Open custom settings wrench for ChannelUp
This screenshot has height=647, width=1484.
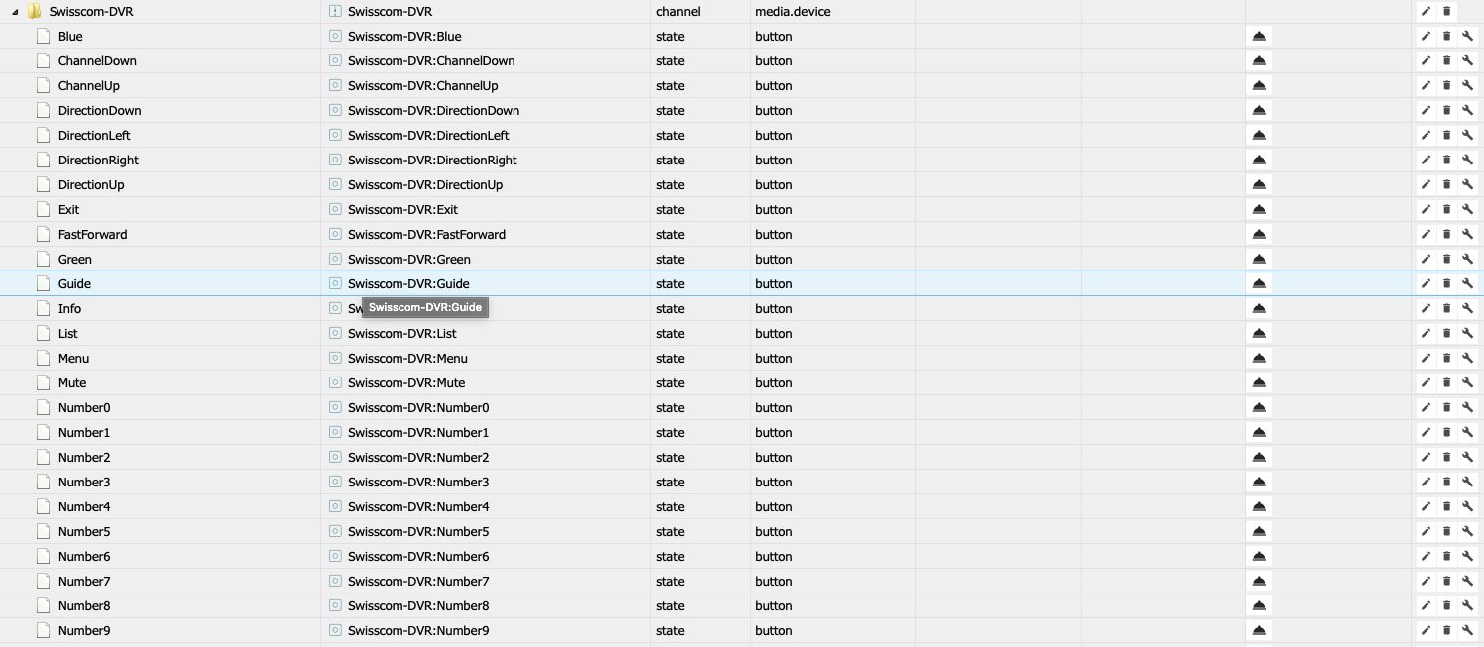pyautogui.click(x=1467, y=85)
